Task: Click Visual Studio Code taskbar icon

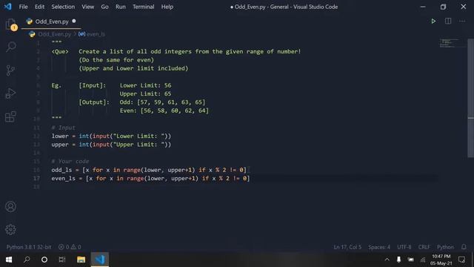Action: (x=100, y=260)
